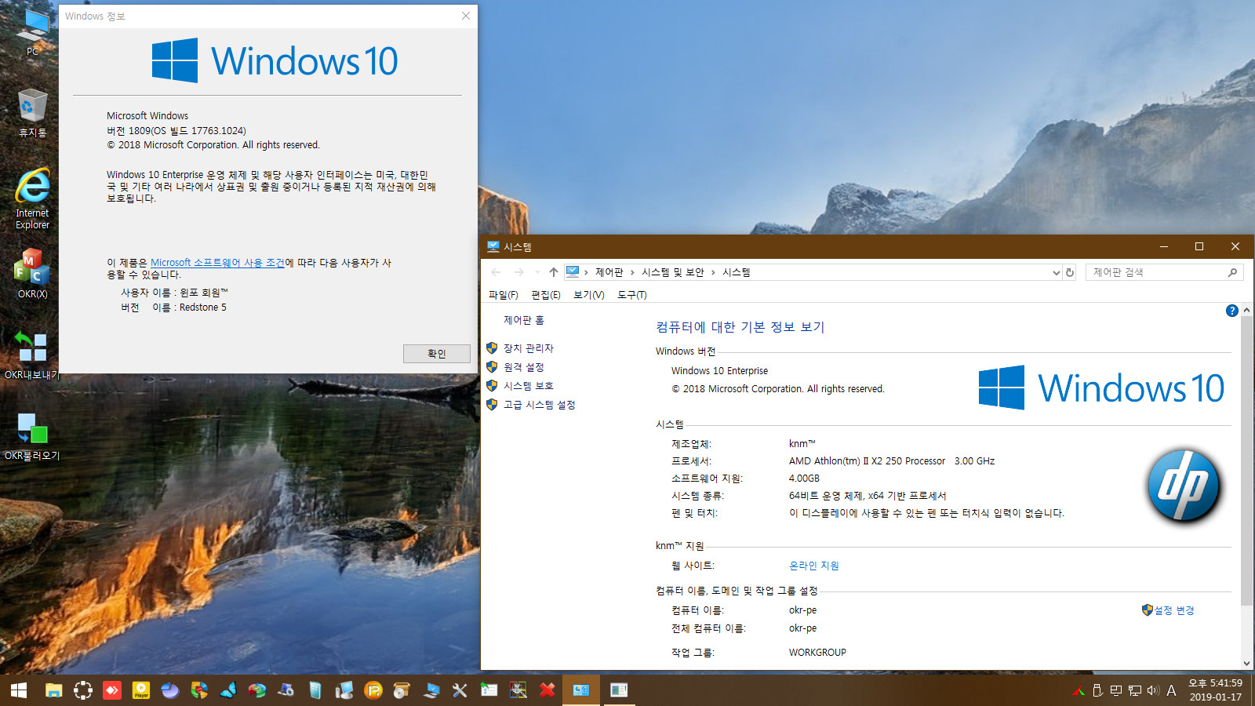Open the Microsoft 소프트웨어 사용 조건 link
This screenshot has width=1255, height=706.
click(x=217, y=263)
